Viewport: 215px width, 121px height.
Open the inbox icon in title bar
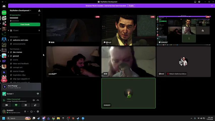[195, 2]
